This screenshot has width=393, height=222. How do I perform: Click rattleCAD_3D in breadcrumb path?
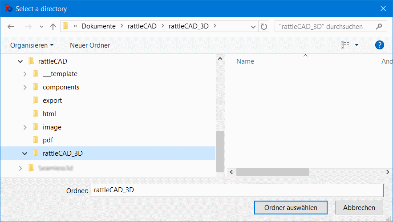coord(188,26)
